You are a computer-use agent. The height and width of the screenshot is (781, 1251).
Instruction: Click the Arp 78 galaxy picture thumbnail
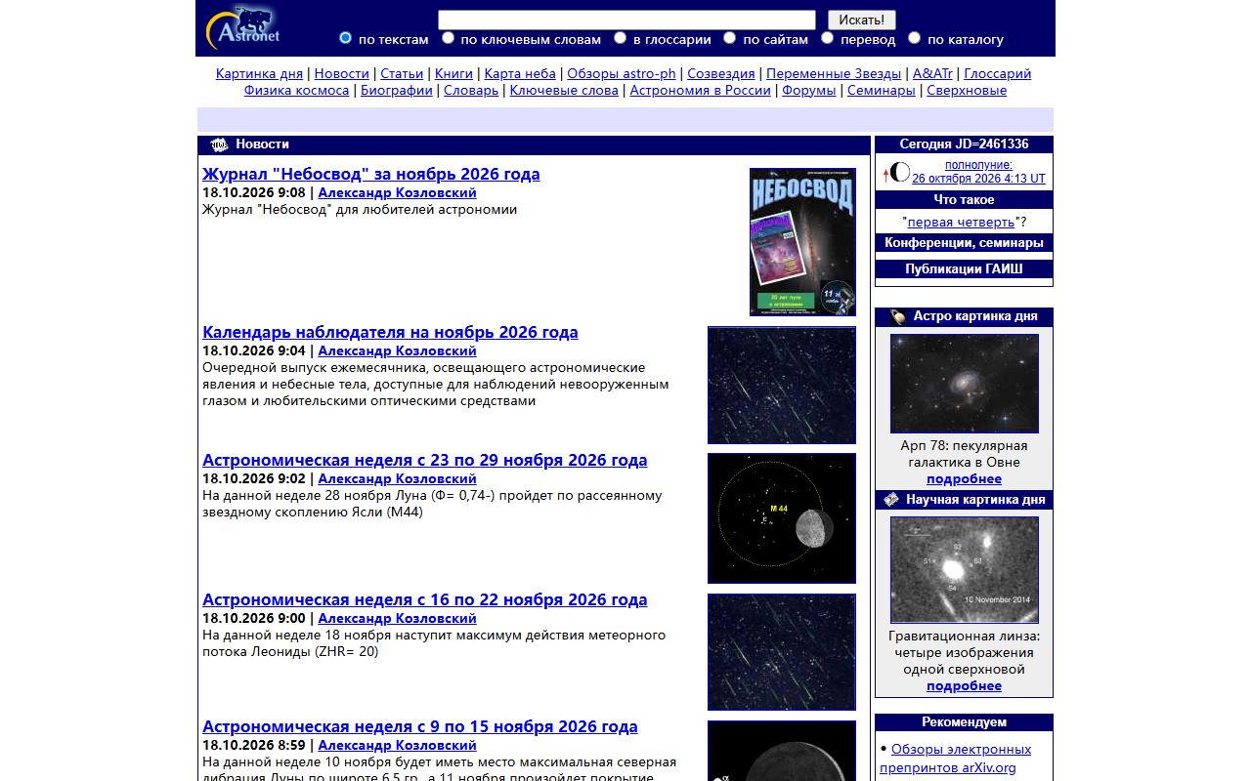(x=965, y=384)
